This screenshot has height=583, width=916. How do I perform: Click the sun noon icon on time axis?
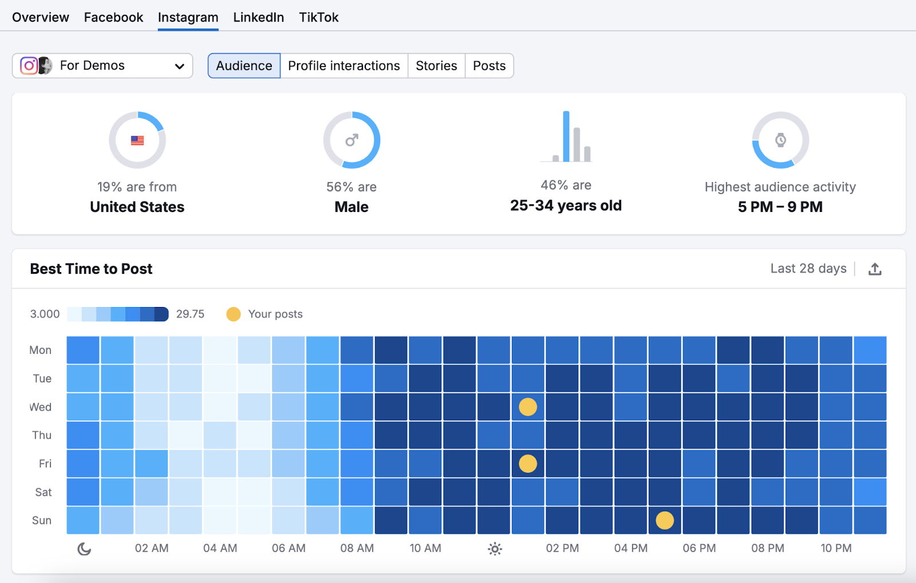pyautogui.click(x=495, y=549)
